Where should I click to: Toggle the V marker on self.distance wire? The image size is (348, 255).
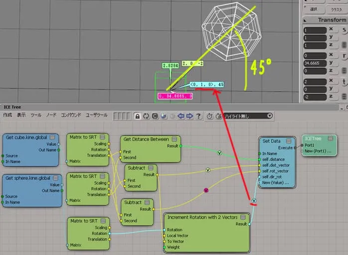click(219, 153)
